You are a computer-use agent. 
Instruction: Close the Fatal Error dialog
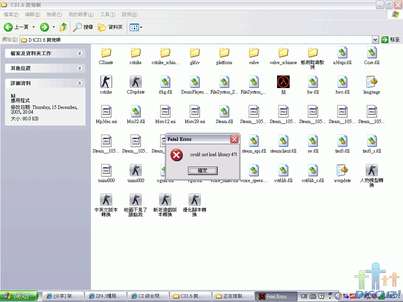coord(234,139)
